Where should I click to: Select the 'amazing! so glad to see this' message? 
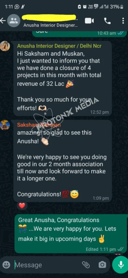pyautogui.click(x=63, y=161)
